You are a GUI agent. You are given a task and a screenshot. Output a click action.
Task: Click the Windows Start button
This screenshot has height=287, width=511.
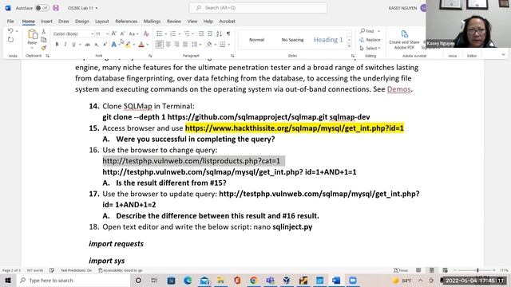click(x=8, y=280)
